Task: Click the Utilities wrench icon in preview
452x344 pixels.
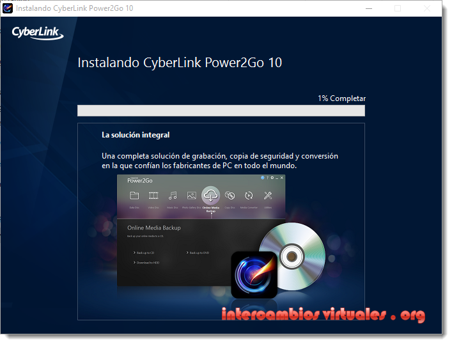Action: [x=268, y=196]
